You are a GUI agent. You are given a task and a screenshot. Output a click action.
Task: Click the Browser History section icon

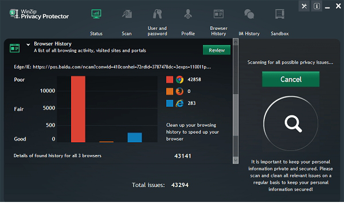15,48
